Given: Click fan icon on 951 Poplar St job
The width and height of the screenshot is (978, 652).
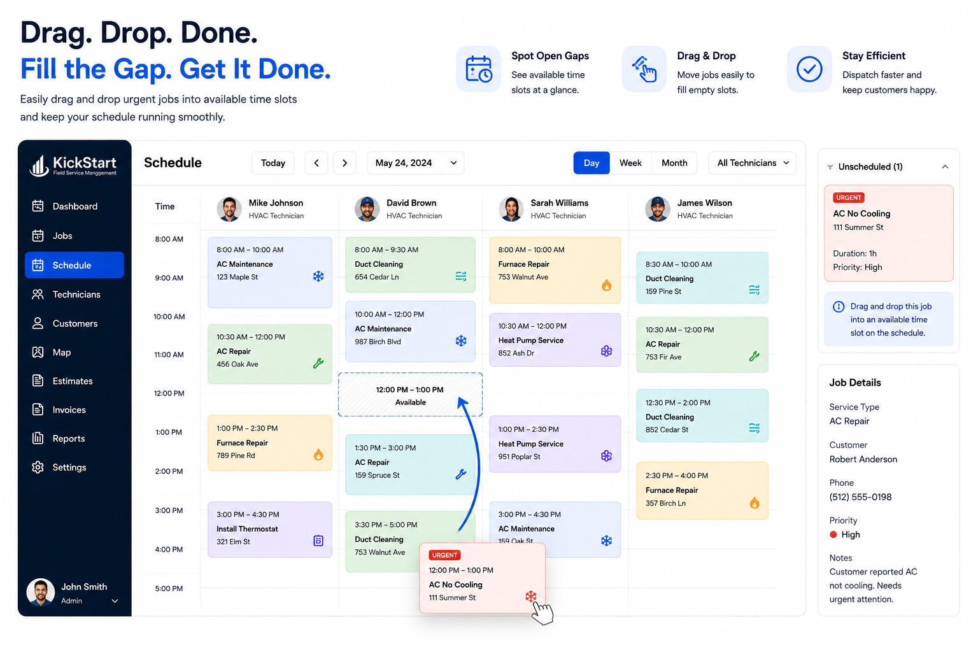Looking at the screenshot, I should click(606, 456).
